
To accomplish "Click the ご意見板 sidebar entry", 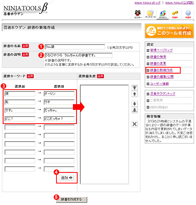I will [156, 100].
